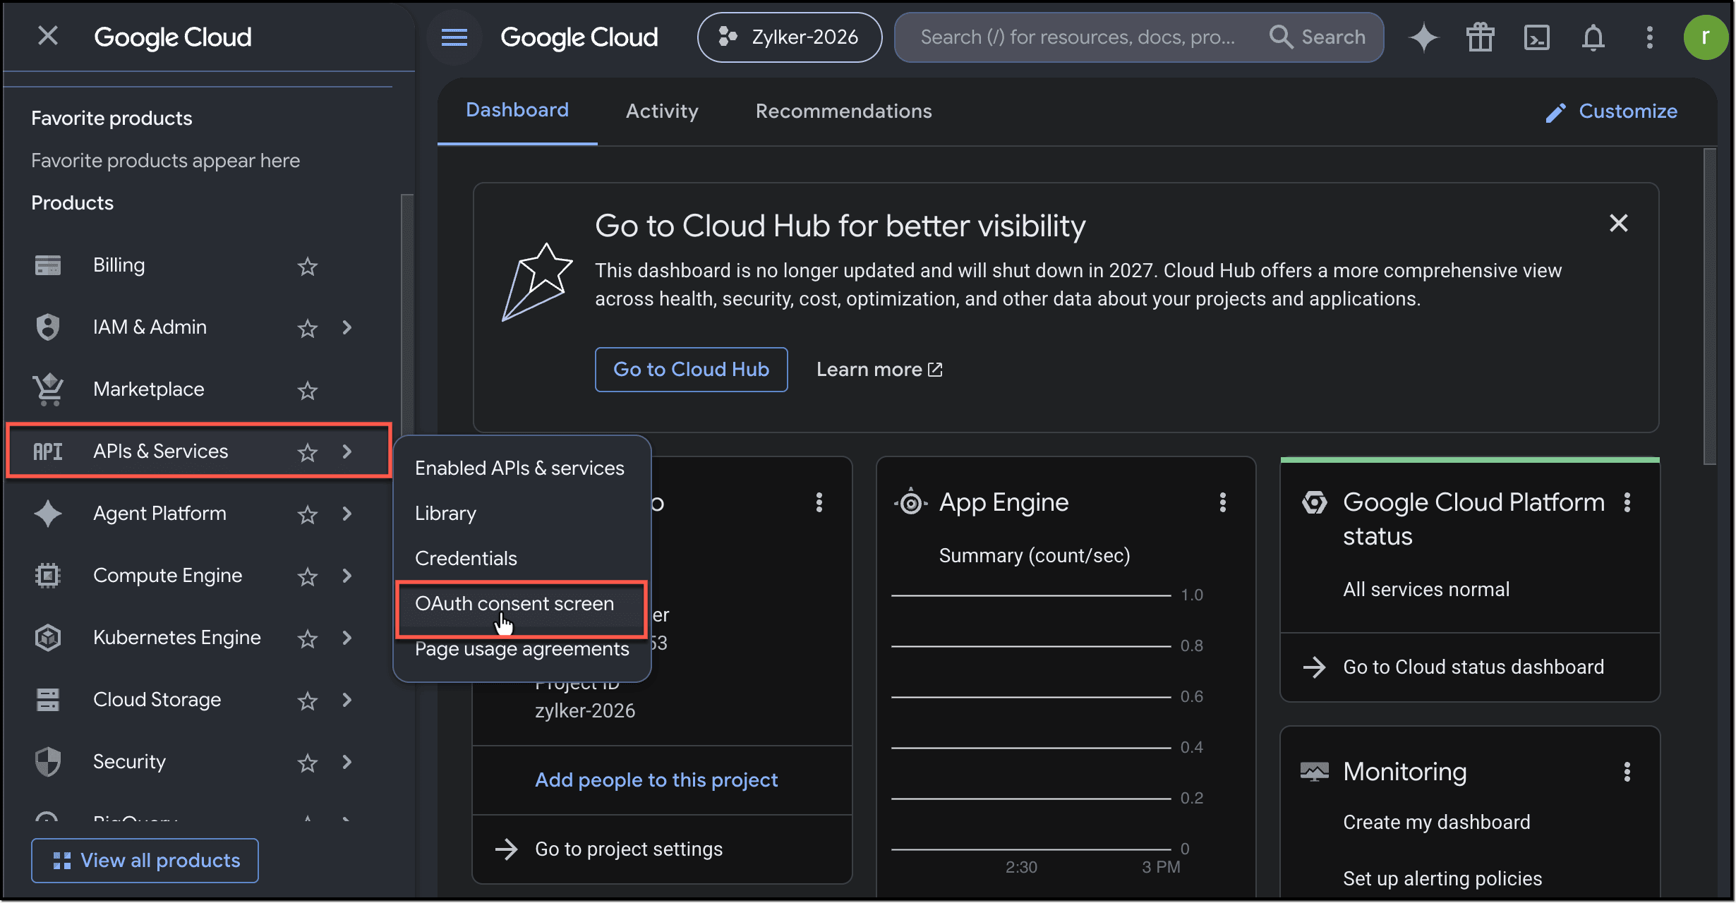The image size is (1736, 903).
Task: Click the Security shield icon
Action: tap(48, 762)
